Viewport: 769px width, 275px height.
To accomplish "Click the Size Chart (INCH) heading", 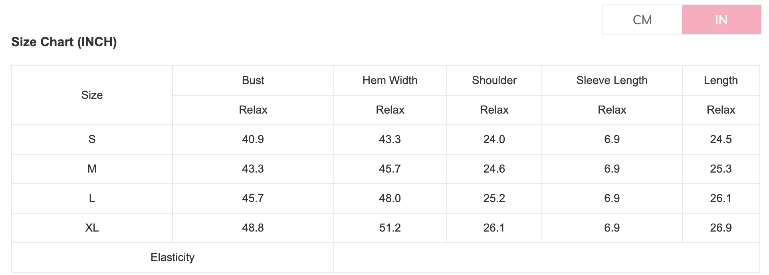I will tap(64, 42).
